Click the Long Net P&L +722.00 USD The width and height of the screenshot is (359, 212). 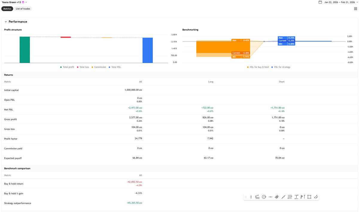click(x=207, y=108)
